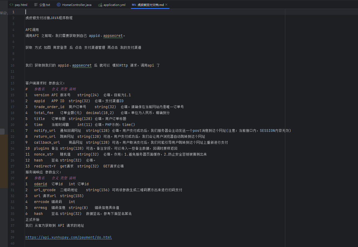The height and width of the screenshot is (247, 358).
Task: Click the underlined oderid word on line 30
Action: (x=40, y=184)
